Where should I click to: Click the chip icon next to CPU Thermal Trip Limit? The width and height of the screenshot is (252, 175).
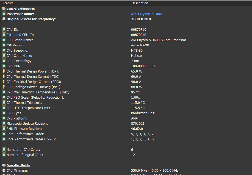coord(4,103)
